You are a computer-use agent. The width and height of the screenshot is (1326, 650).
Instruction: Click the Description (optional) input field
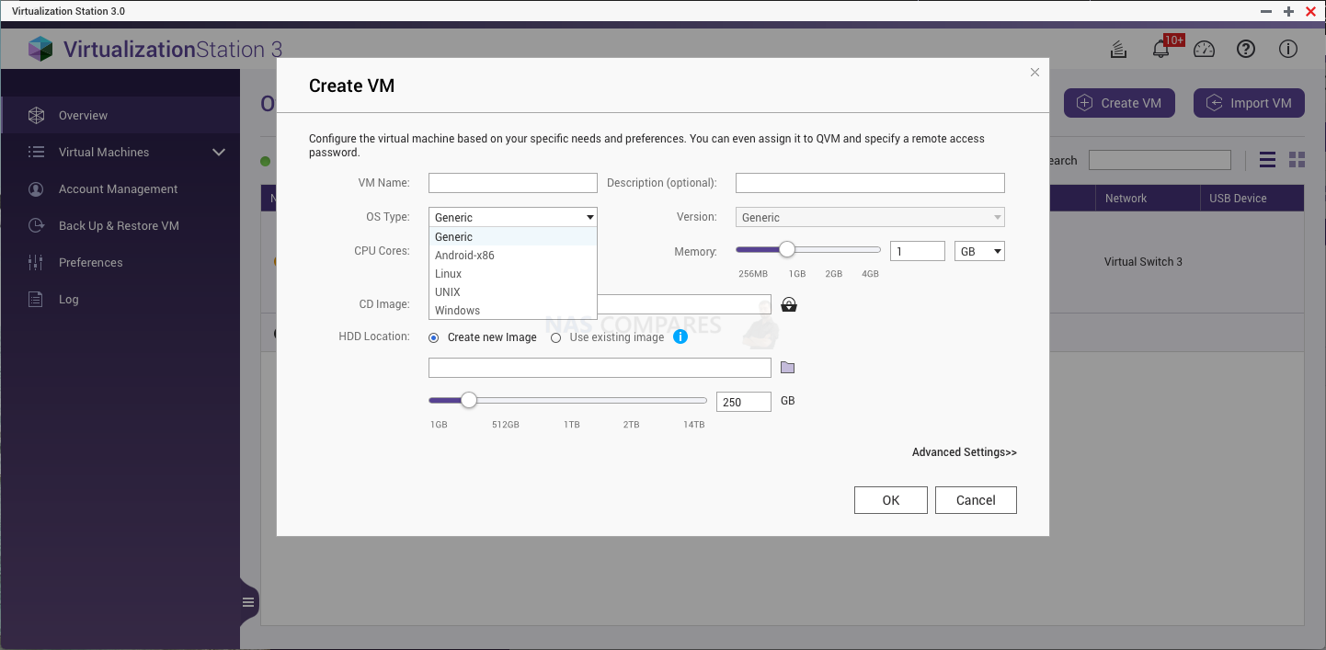pos(870,183)
